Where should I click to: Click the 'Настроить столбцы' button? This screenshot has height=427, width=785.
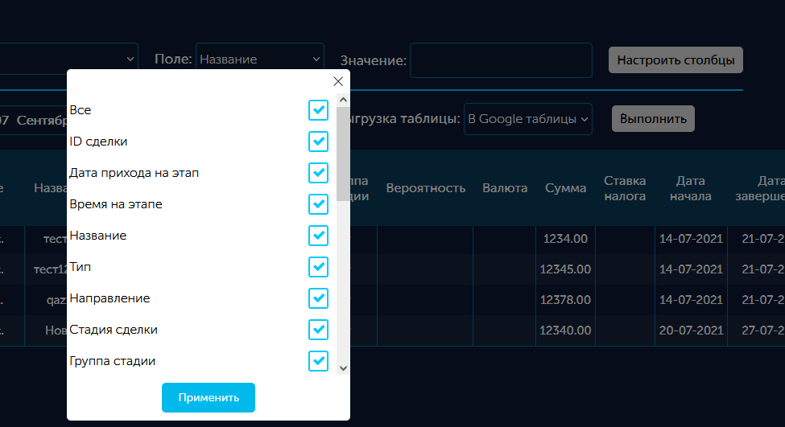(676, 60)
